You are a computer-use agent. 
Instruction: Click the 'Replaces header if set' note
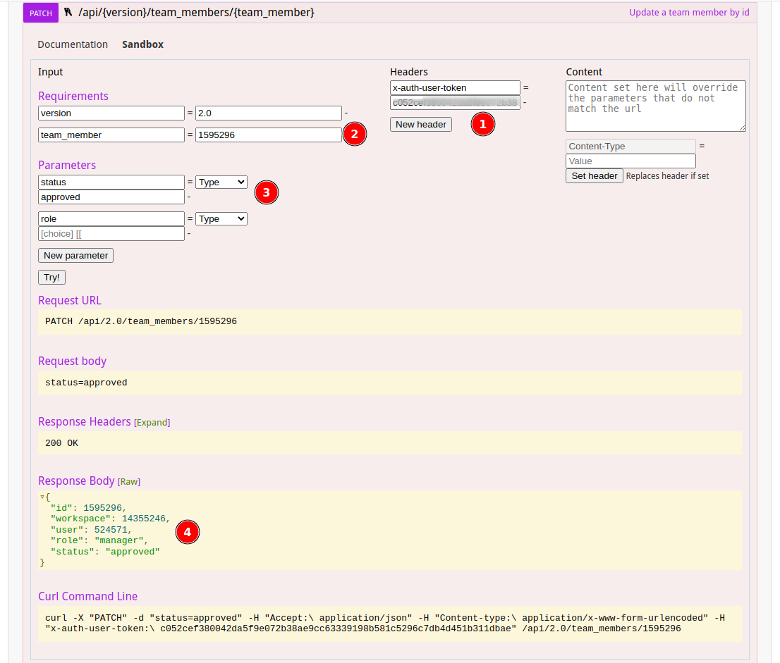[668, 176]
